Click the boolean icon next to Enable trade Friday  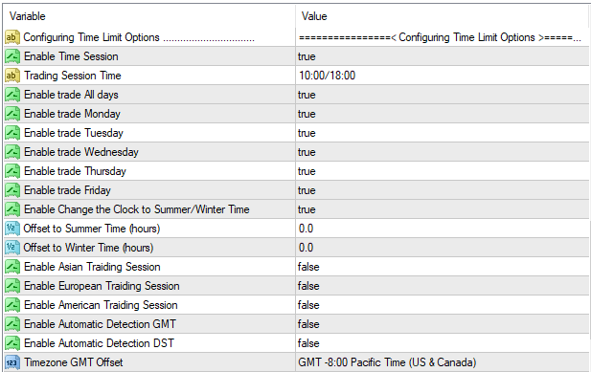(x=12, y=190)
